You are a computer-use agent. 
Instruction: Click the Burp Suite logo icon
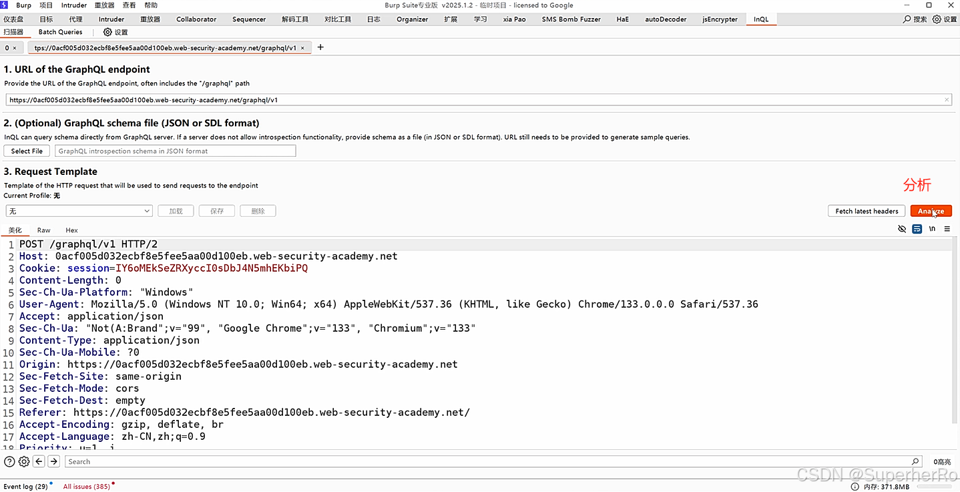click(x=5, y=5)
